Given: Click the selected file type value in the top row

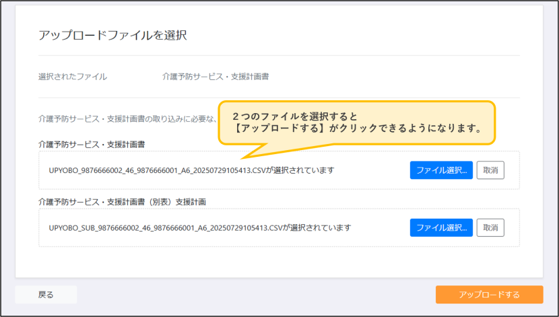Looking at the screenshot, I should point(216,77).
